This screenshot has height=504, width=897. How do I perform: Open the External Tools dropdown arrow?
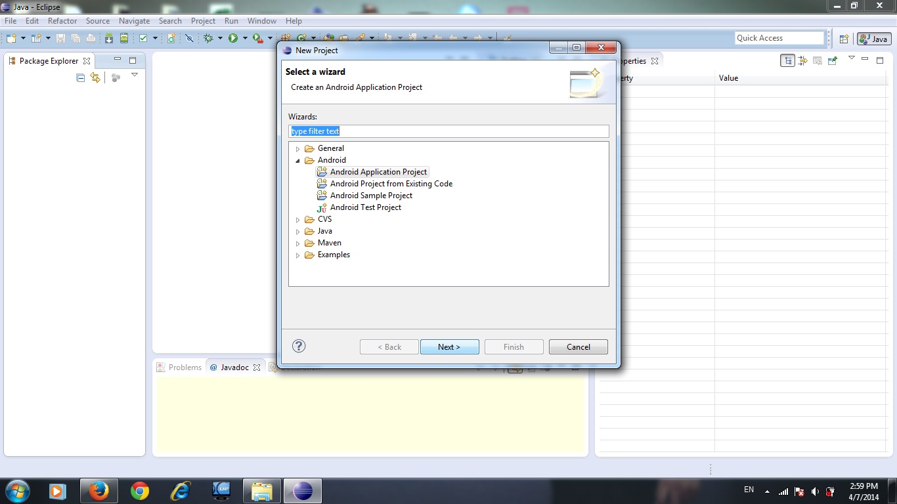[270, 38]
